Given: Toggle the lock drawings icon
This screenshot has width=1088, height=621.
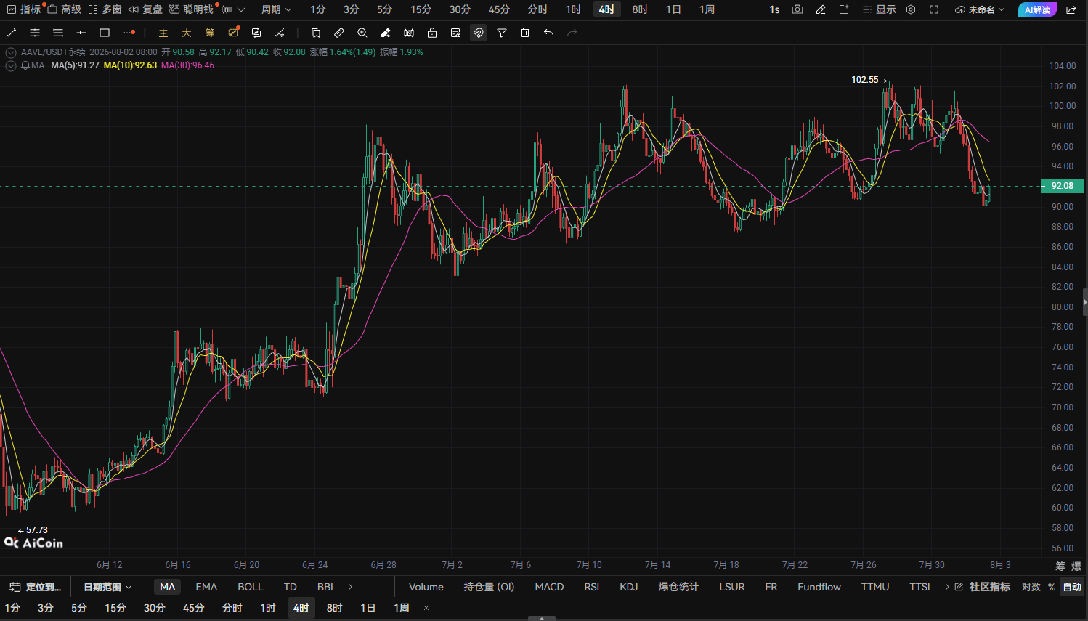Looking at the screenshot, I should 432,33.
